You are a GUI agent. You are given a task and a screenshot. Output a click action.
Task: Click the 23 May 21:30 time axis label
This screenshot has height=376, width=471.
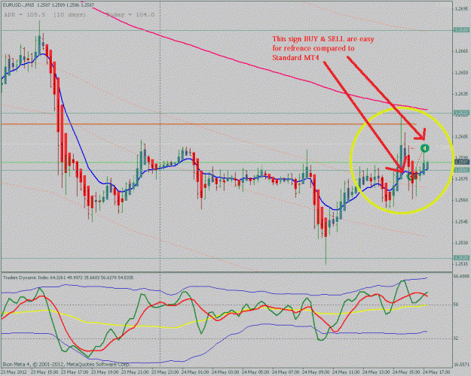pyautogui.click(x=135, y=372)
